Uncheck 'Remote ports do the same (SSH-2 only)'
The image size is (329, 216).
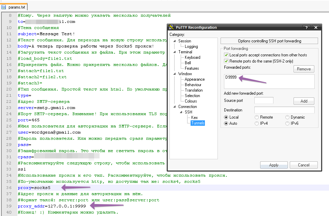226,61
